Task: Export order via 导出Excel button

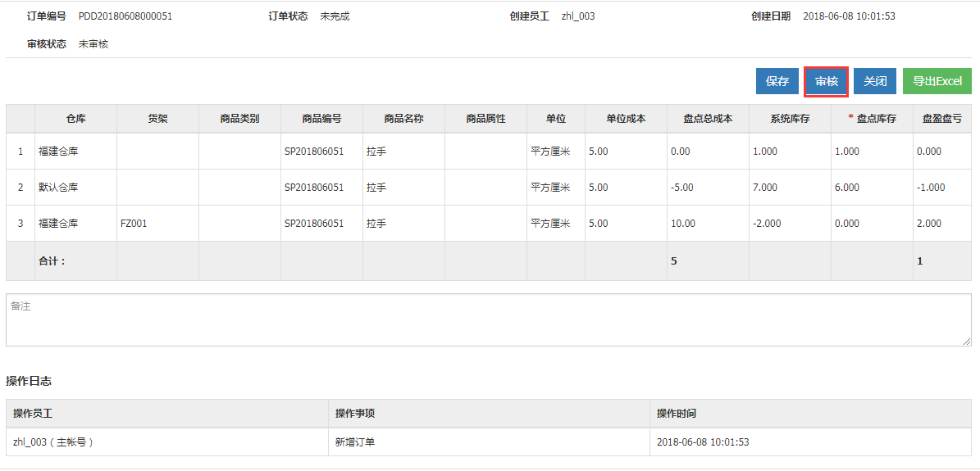Action: [x=937, y=81]
